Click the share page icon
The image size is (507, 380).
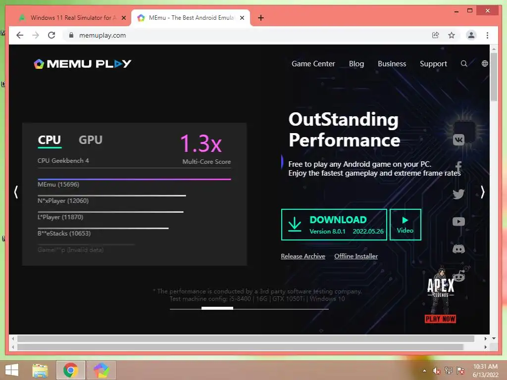click(436, 35)
